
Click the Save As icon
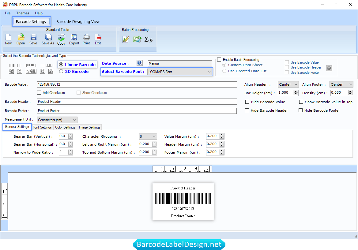tap(48, 39)
